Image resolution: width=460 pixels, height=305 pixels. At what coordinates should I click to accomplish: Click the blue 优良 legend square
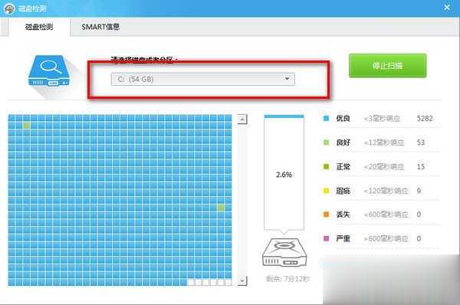[x=326, y=119]
